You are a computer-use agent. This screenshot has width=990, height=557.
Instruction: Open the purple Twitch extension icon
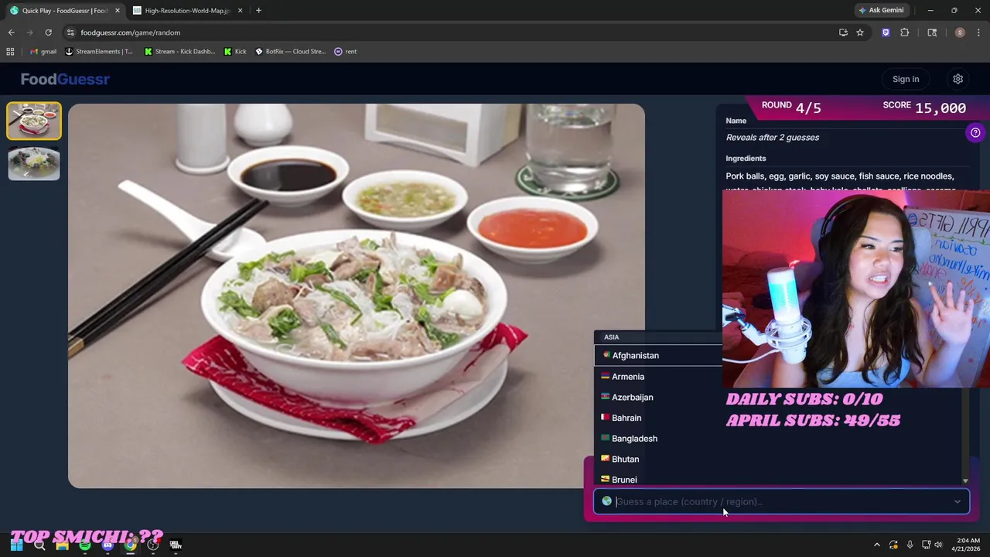click(886, 32)
